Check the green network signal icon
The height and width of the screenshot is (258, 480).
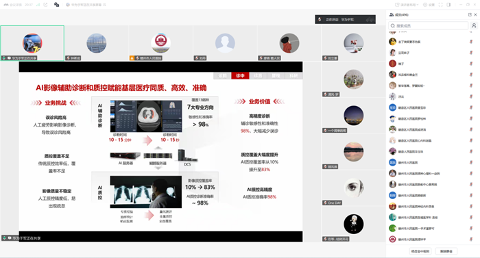click(38, 5)
